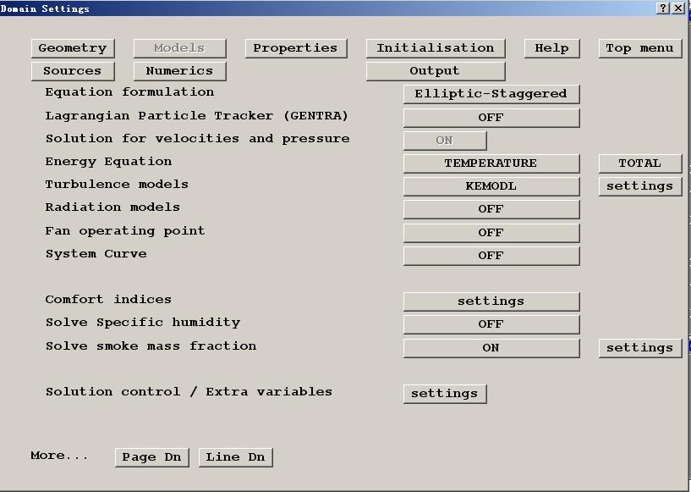Toggle Lagrangian Particle Tracker GENTRA off button
Viewport: 691px width, 492px height.
[x=491, y=118]
